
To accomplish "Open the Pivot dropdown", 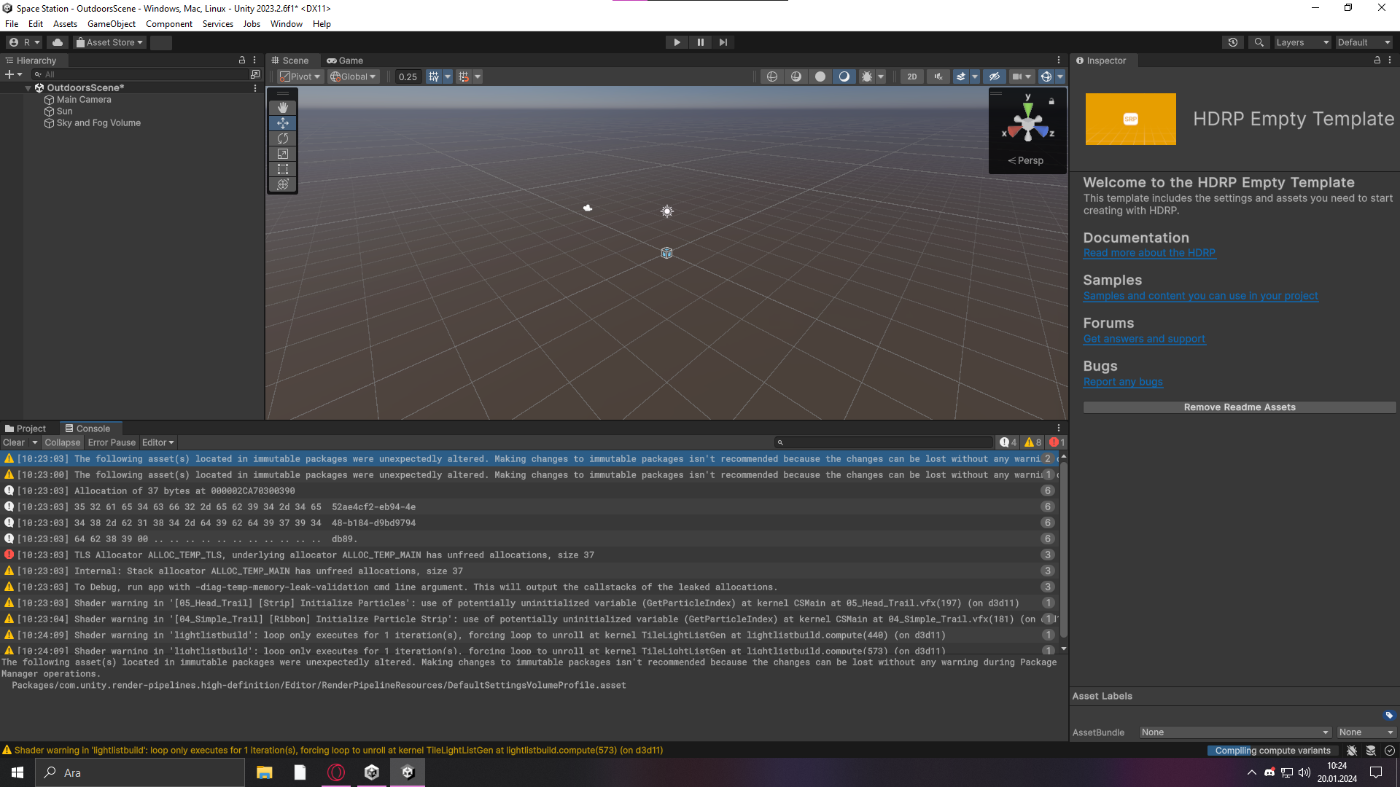I will coord(299,76).
